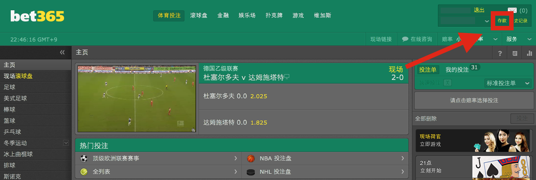Select 排球 in the left sidebar
Screen dimensions: 536x180
click(35, 165)
